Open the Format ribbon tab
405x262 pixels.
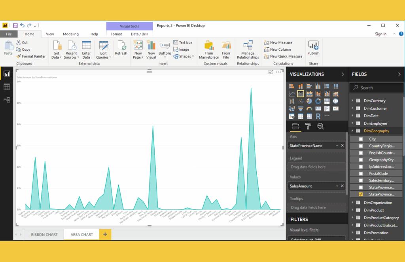116,34
